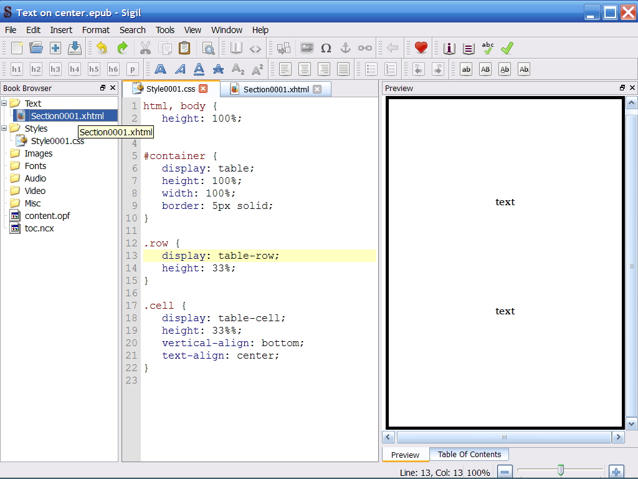The image size is (638, 479).
Task: Run the green checkmark validate icon
Action: (507, 48)
